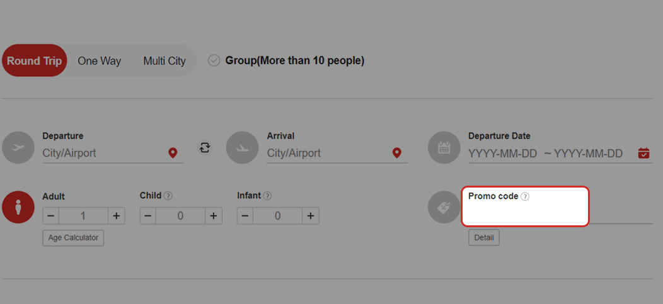Click the Child help question icon
Screen dimensions: 663x304
click(x=168, y=196)
